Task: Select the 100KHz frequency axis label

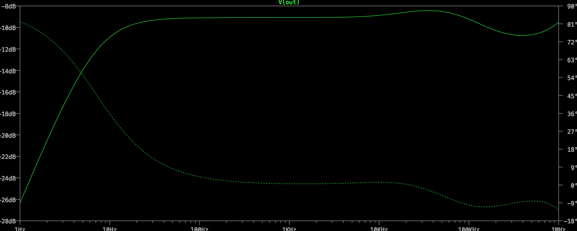Action: click(468, 229)
